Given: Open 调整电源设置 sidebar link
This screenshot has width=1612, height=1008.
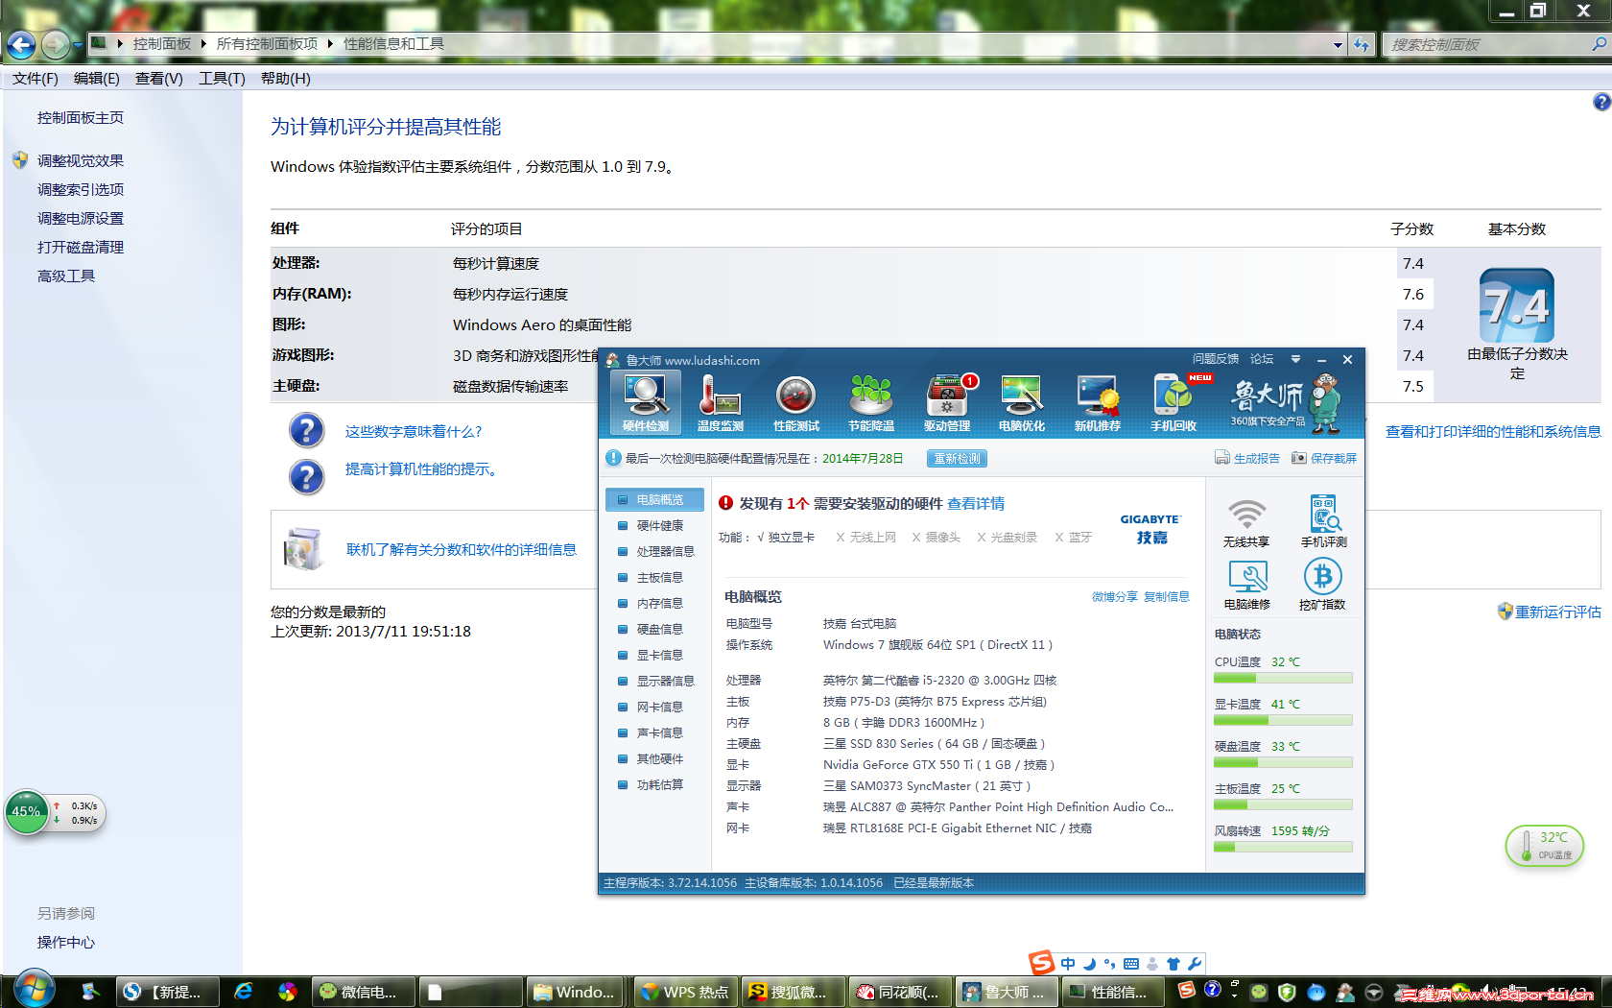Looking at the screenshot, I should (81, 218).
